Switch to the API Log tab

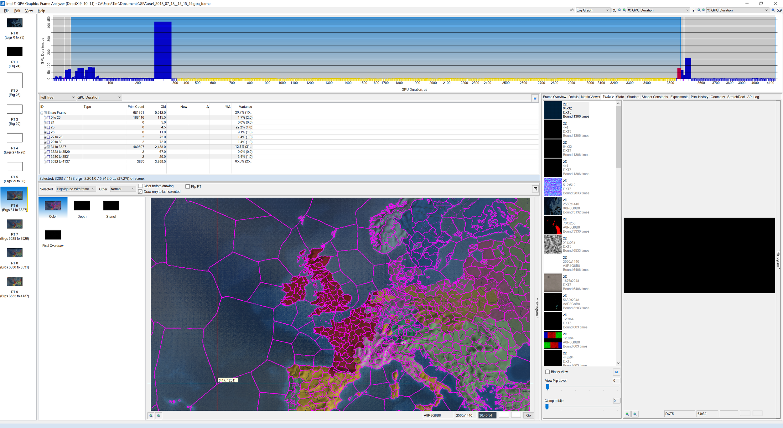tap(753, 97)
